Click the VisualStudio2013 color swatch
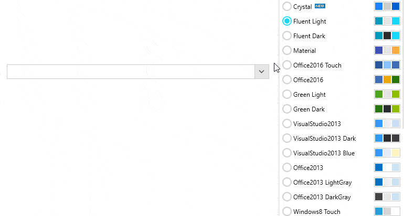The height and width of the screenshot is (216, 404). [x=387, y=123]
